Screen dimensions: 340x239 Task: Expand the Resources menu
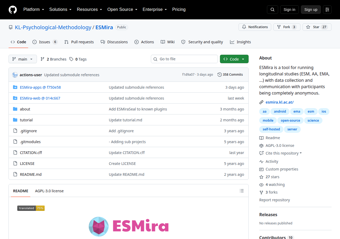point(90,10)
